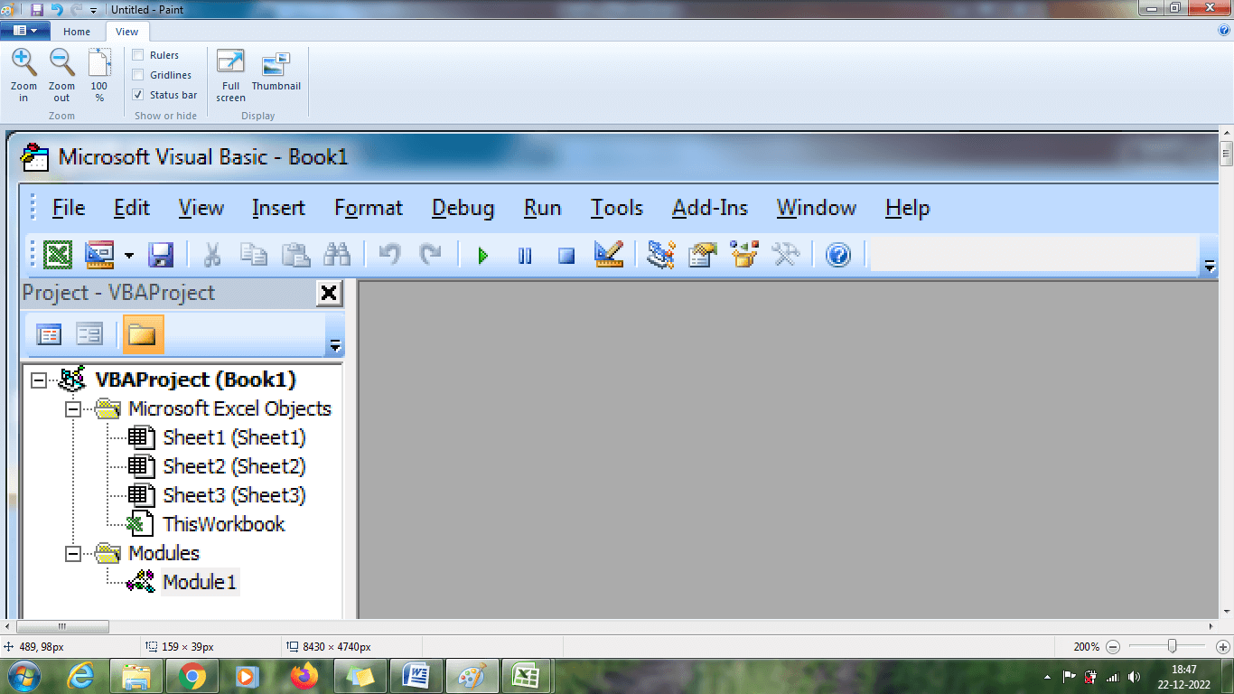Click Save icon in Paint quick access toolbar

(37, 9)
